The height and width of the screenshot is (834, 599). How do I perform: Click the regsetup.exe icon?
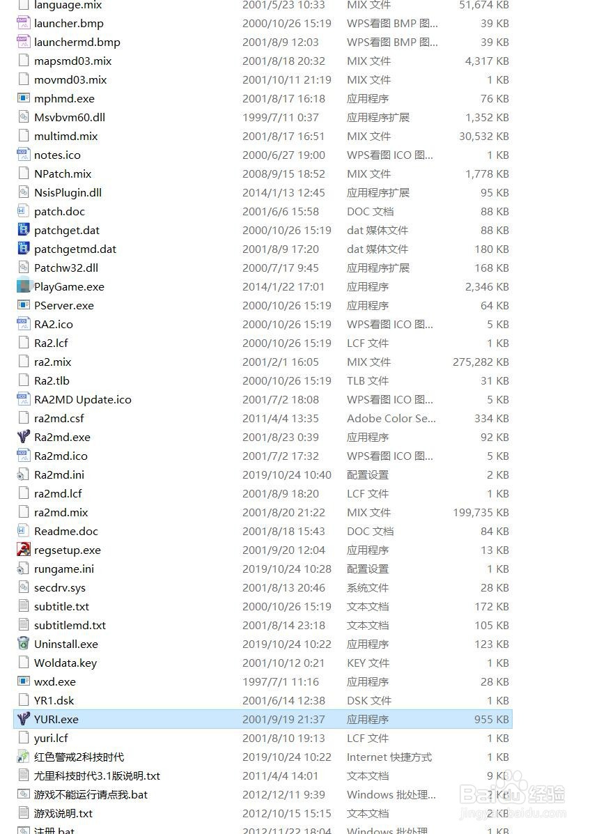tap(24, 550)
